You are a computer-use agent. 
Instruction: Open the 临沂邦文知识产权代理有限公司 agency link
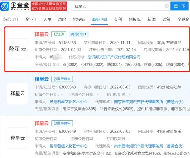click(114, 57)
